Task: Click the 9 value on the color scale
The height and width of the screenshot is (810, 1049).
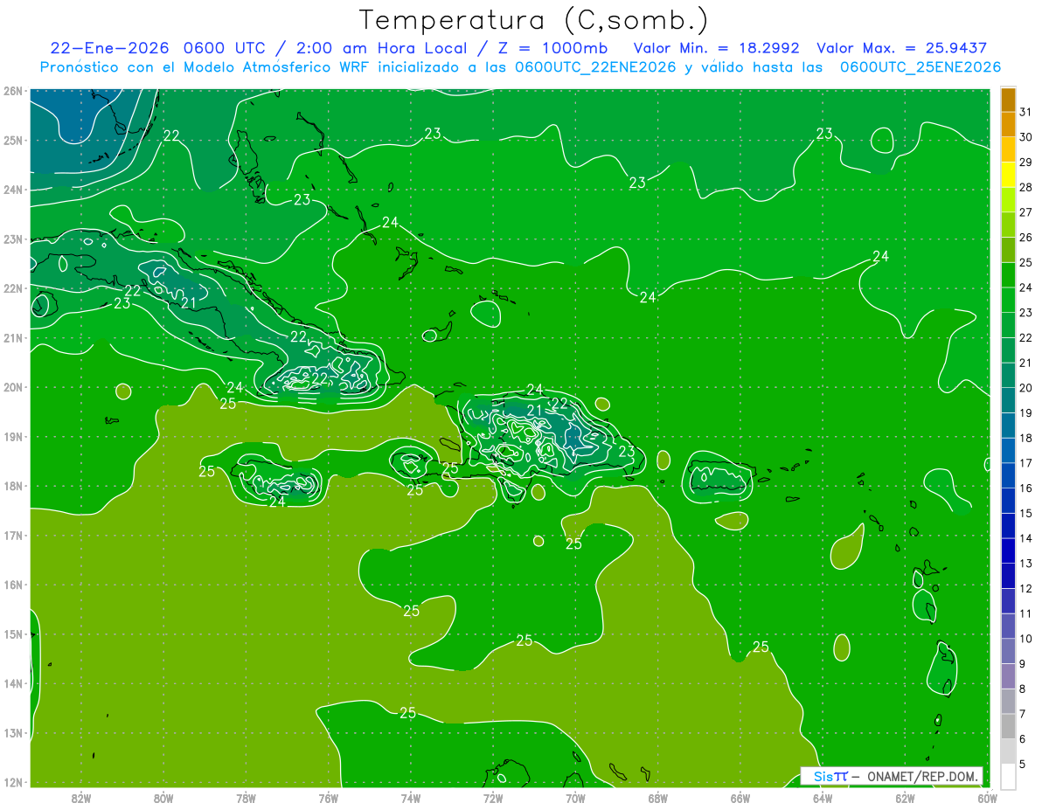Action: [x=1023, y=664]
